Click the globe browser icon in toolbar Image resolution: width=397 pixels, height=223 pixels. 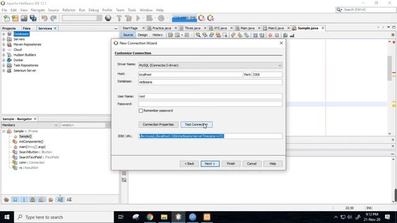click(108, 18)
